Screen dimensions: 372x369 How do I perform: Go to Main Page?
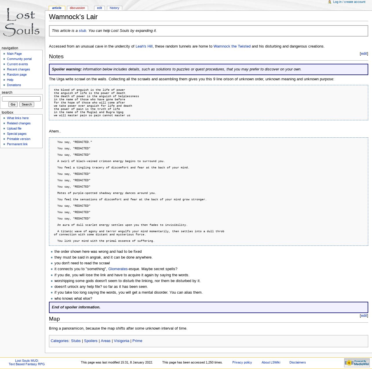(x=14, y=54)
